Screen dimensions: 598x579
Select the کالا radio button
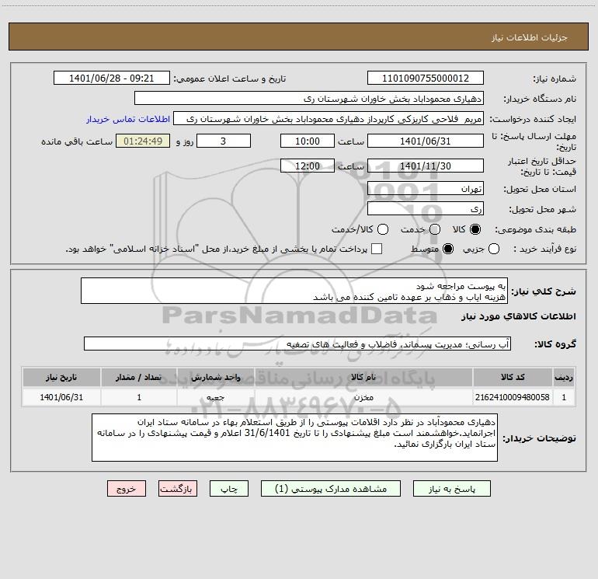coord(475,229)
